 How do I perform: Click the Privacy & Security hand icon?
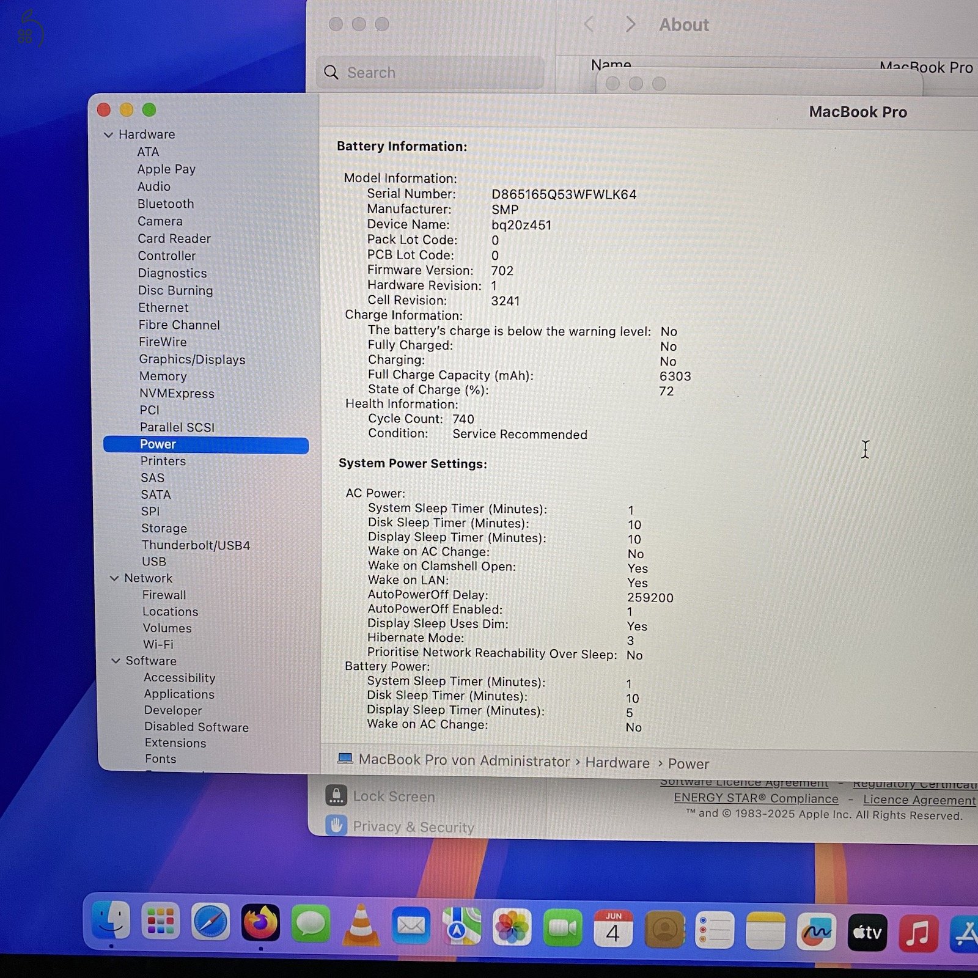336,825
